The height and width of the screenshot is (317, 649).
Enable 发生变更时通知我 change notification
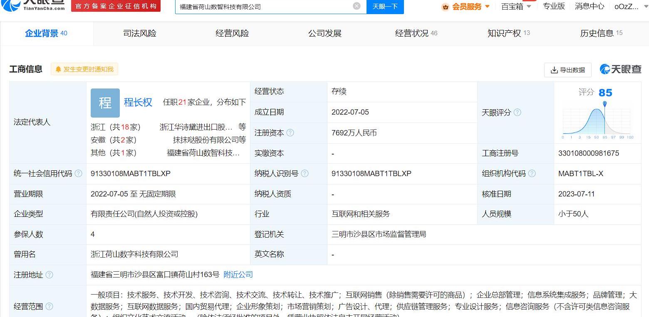pos(84,69)
